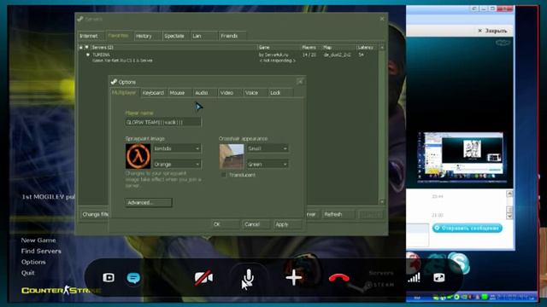
Task: Close the Servers window
Action: (382, 19)
